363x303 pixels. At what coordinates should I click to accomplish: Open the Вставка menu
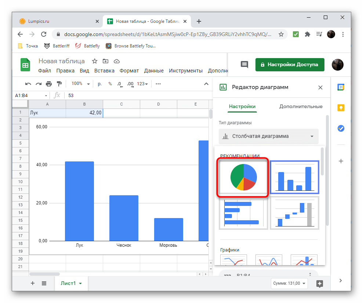pyautogui.click(x=104, y=71)
